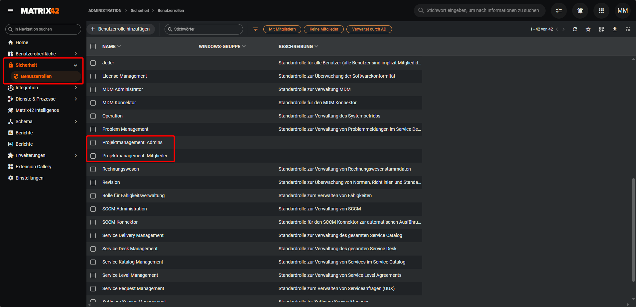Toggle the select-all checkbox in header
636x307 pixels.
93,46
